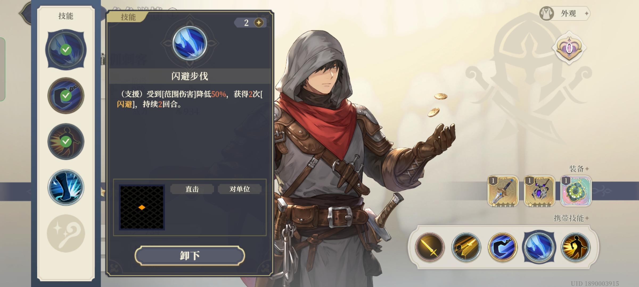The height and width of the screenshot is (287, 639).
Task: Select the checked blue dodge-step skill icon
Action: coord(66,50)
